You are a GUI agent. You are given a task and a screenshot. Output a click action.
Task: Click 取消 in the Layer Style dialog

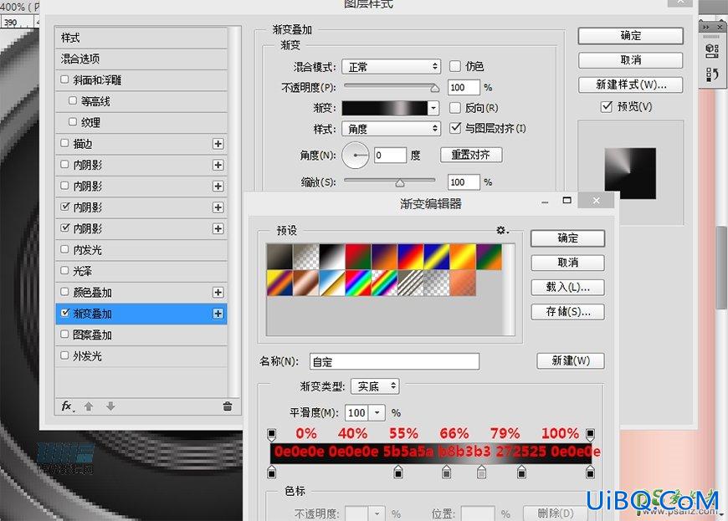[x=630, y=60]
